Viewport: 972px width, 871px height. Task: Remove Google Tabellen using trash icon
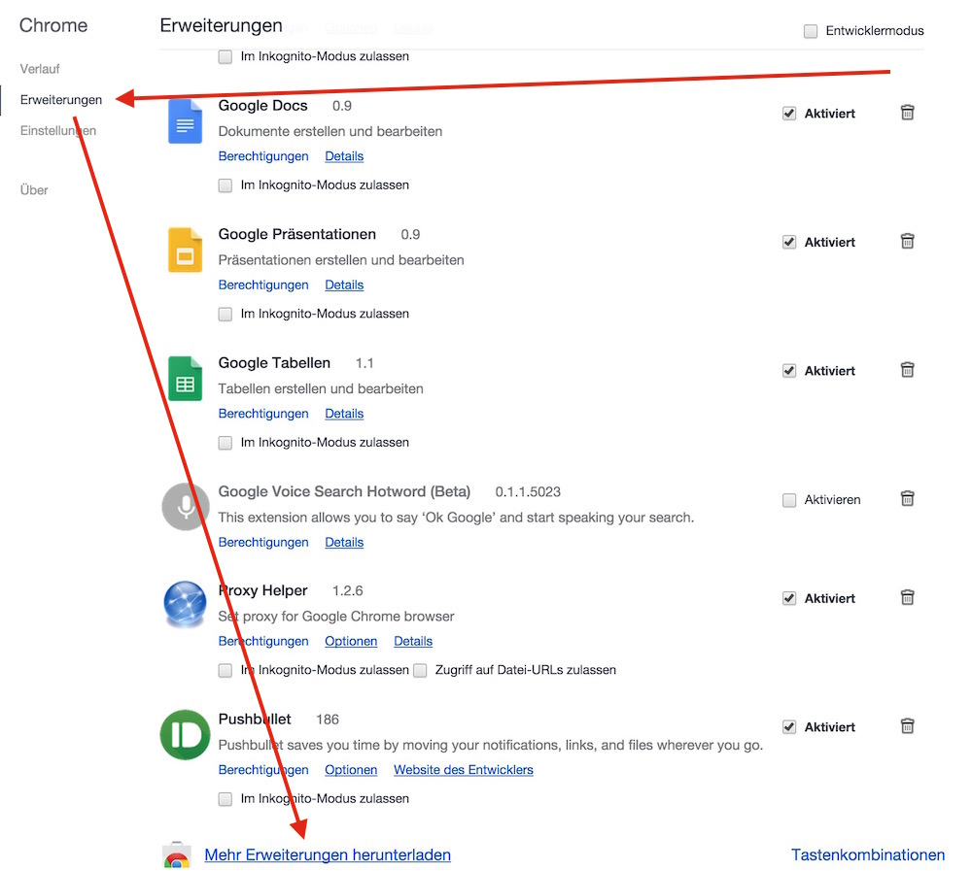tap(907, 370)
